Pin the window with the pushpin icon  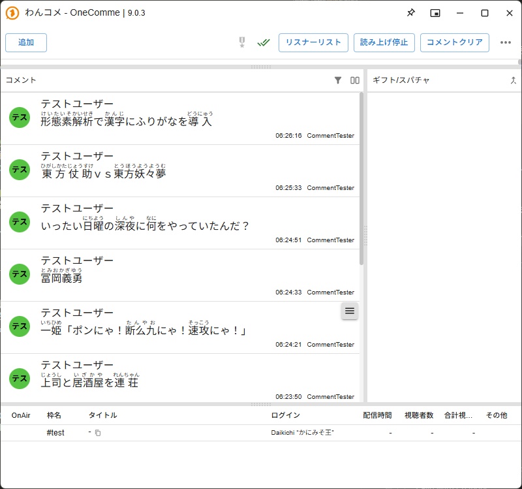click(411, 13)
